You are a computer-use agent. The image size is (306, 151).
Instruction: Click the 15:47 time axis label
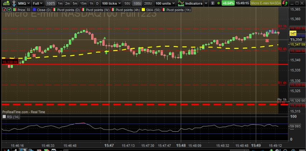coord(109,145)
